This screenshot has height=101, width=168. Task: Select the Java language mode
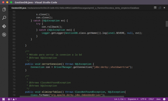(x=158, y=99)
